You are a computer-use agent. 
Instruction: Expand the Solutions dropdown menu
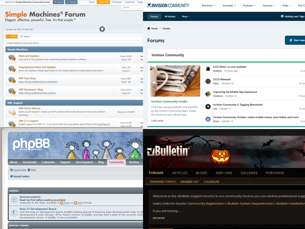point(208,6)
